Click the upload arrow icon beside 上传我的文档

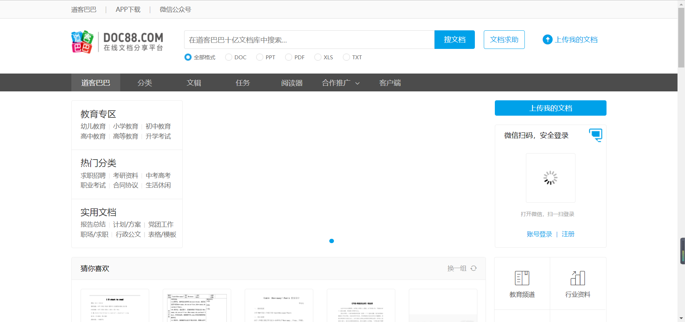[547, 40]
